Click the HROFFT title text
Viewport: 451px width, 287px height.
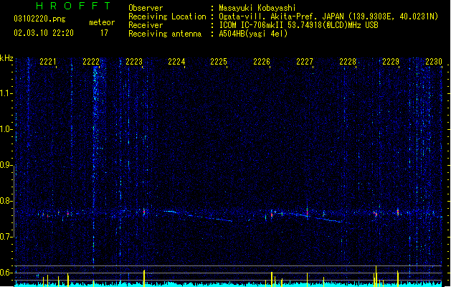73,6
